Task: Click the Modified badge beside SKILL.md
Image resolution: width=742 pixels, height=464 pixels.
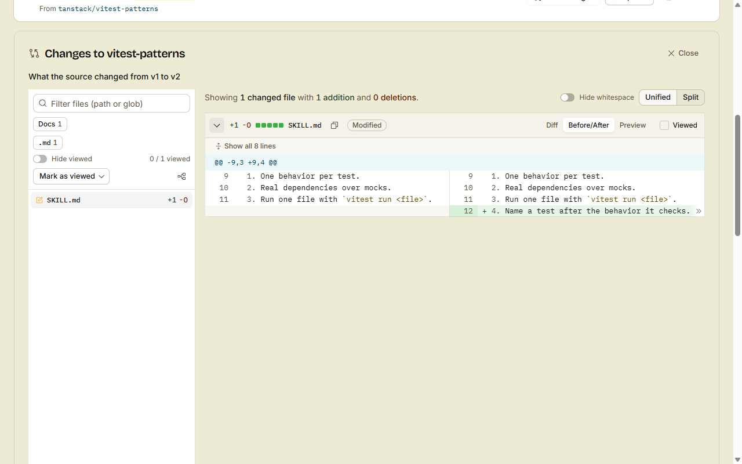Action: point(367,125)
